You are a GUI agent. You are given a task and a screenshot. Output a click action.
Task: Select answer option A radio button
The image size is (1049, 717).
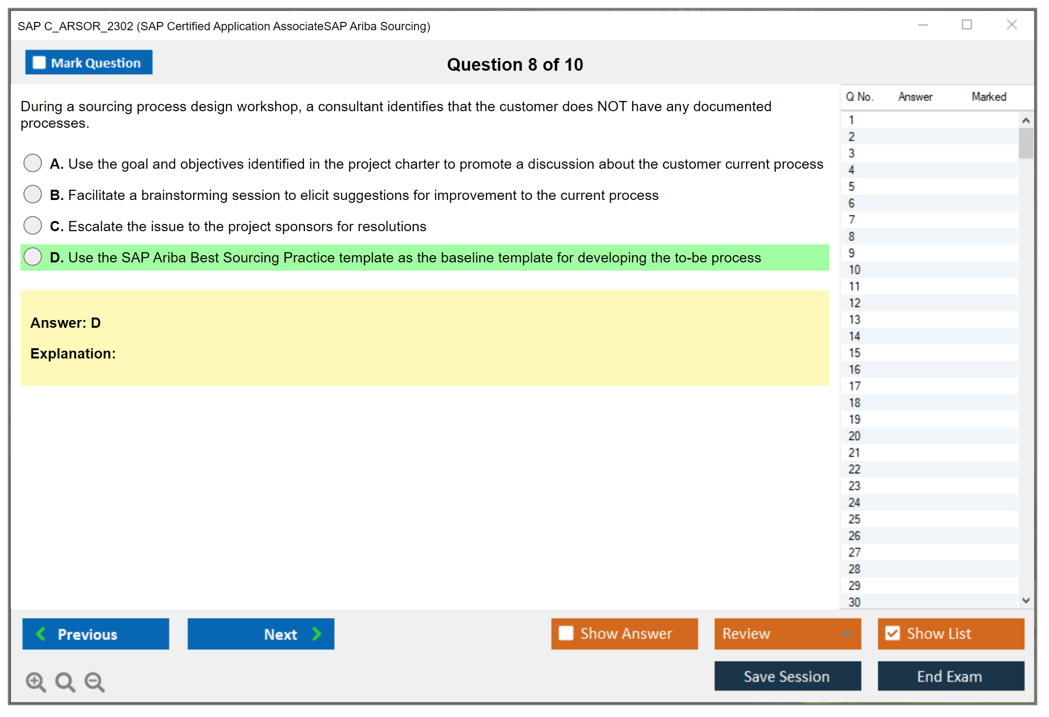click(33, 163)
